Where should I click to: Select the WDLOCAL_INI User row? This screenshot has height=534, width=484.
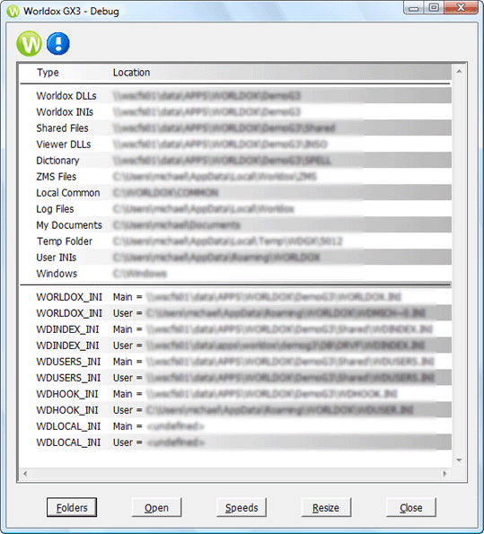coord(236,442)
